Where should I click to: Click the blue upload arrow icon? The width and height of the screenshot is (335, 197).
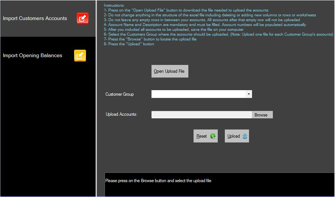(x=245, y=136)
